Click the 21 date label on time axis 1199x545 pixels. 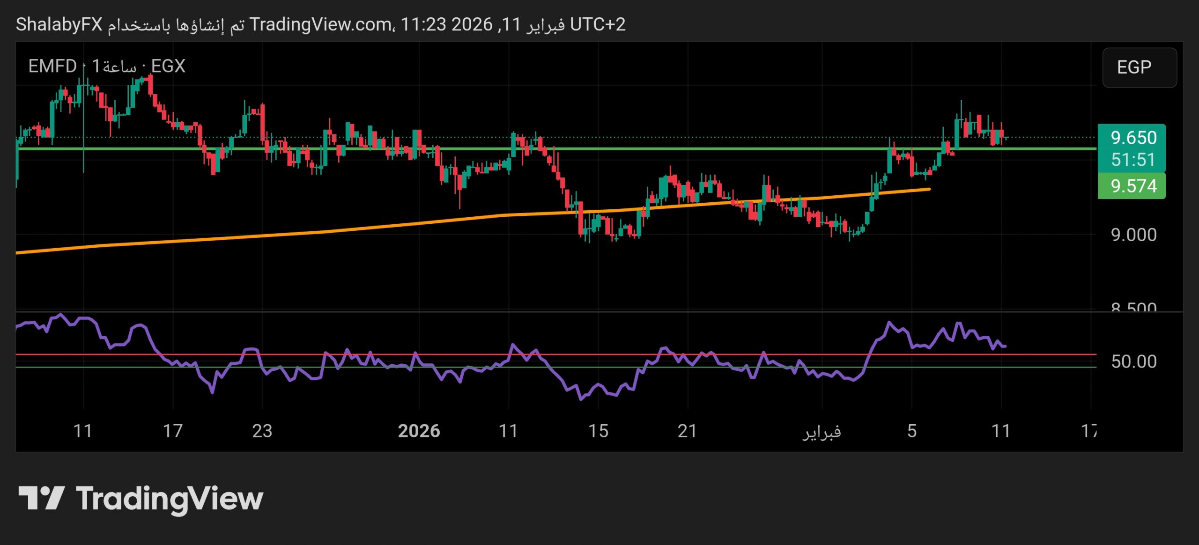point(687,431)
